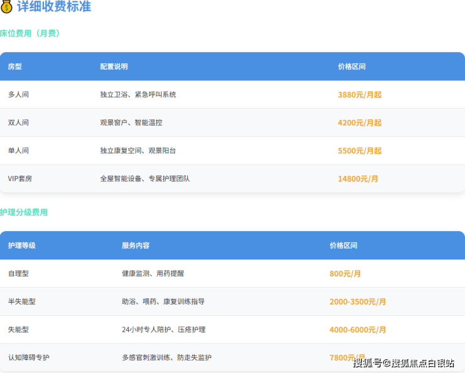The height and width of the screenshot is (373, 465).
Task: Click the 14800元/月 VIP price
Action: tap(358, 179)
